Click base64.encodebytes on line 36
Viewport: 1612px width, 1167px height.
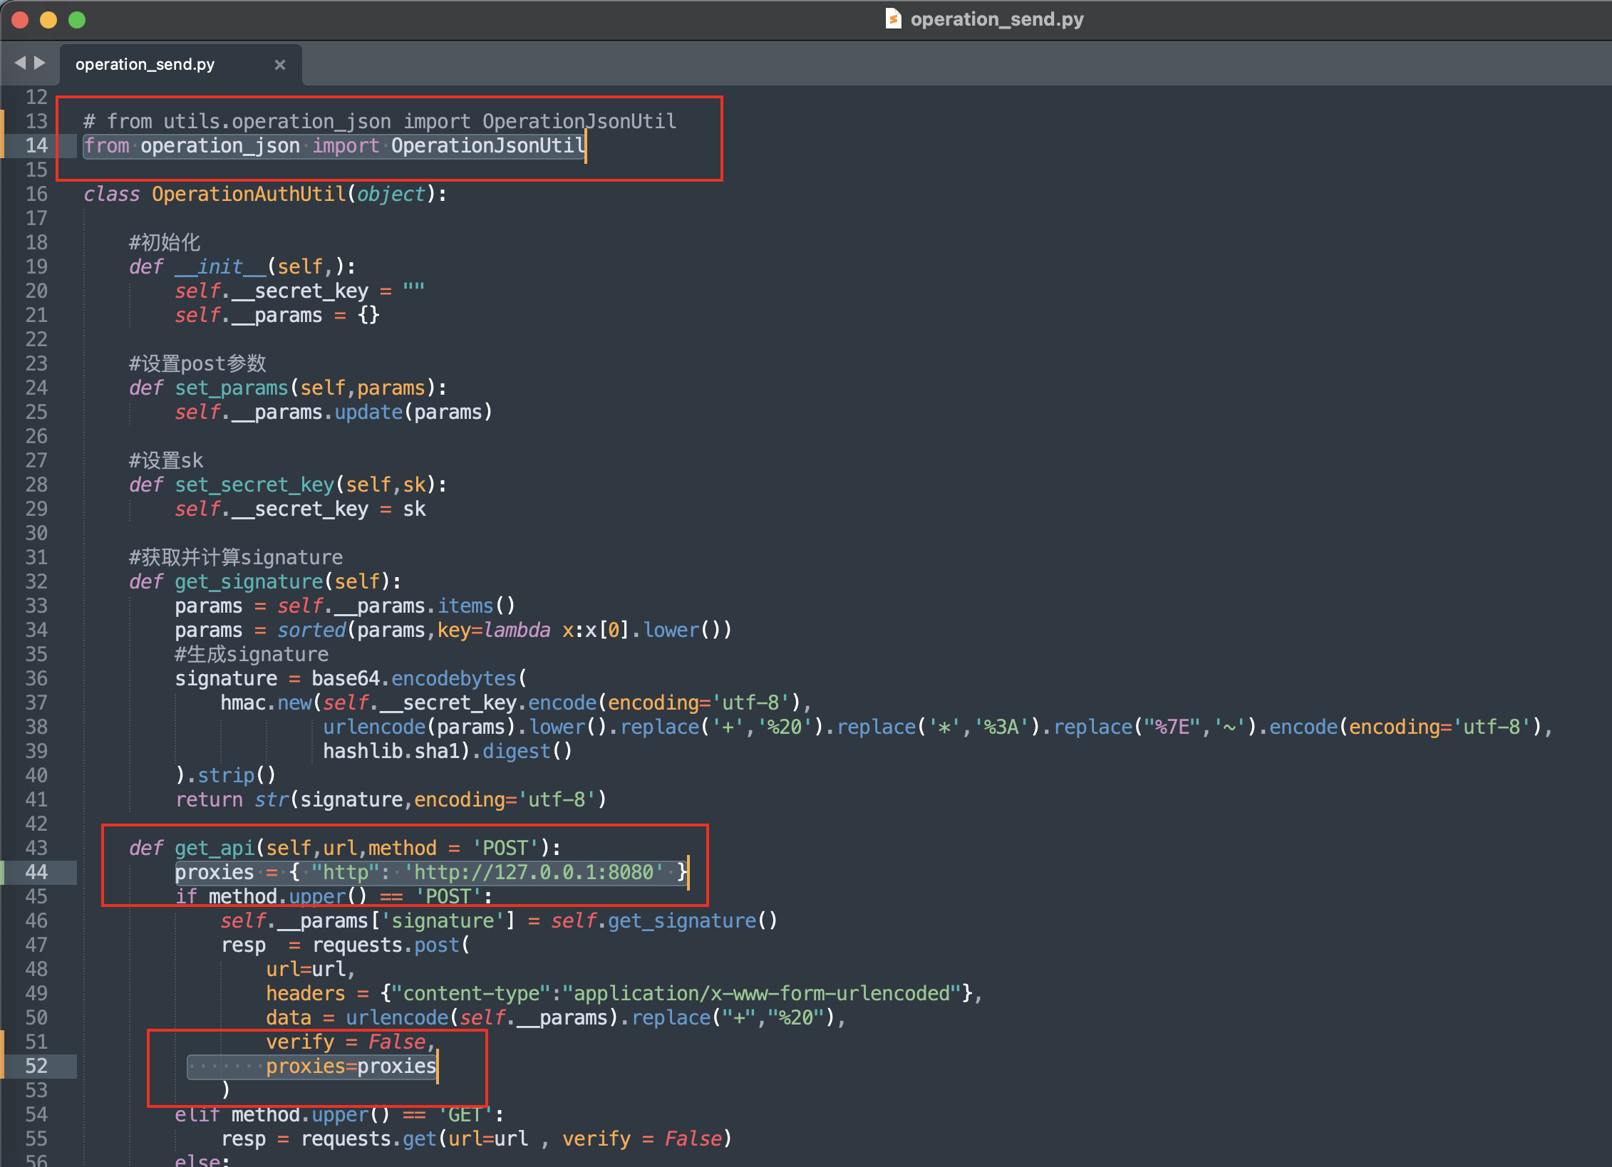coord(414,678)
